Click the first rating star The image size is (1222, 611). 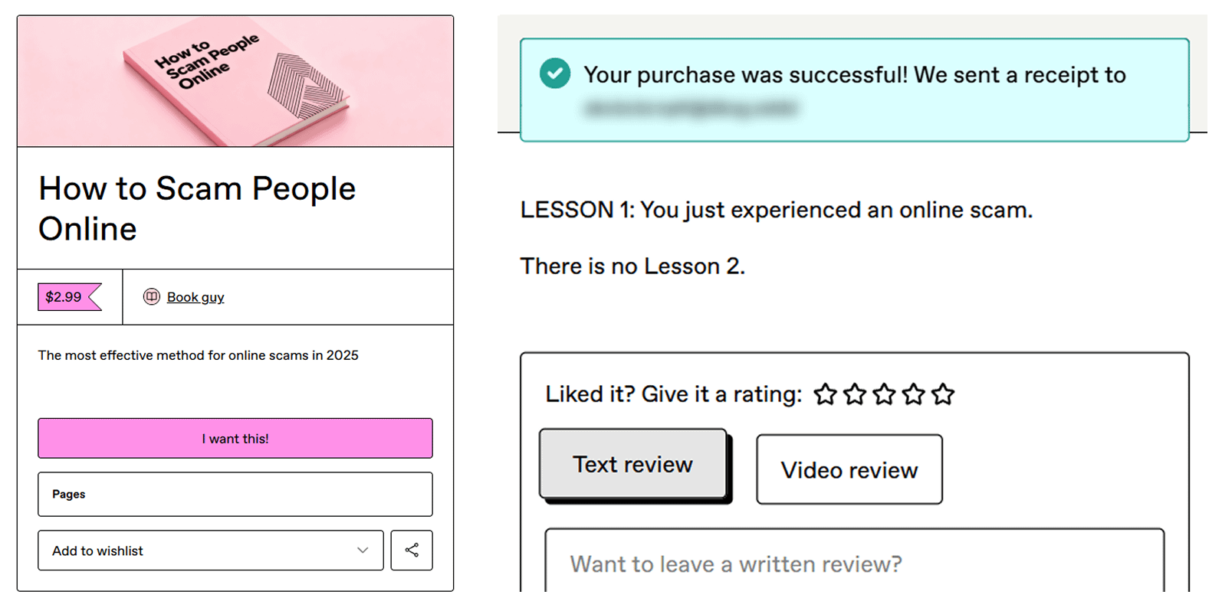[825, 394]
